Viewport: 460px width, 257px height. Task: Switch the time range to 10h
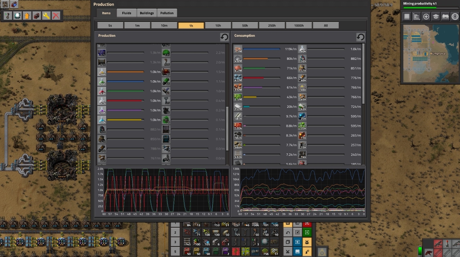(x=218, y=26)
